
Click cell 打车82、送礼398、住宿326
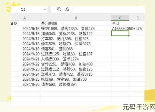[x=76, y=39]
